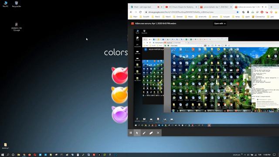The image size is (279, 157).
Task: Open the SocialM bookmarks folder
Action: 144,17
